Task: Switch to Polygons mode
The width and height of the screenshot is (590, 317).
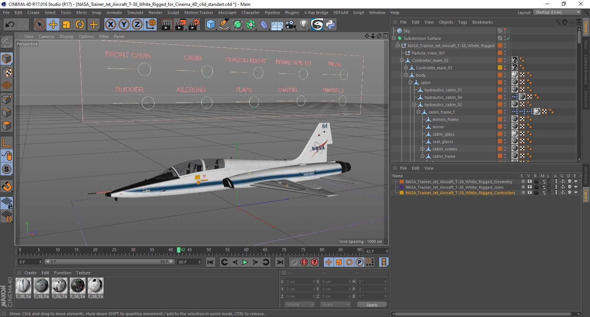Action: click(x=7, y=126)
